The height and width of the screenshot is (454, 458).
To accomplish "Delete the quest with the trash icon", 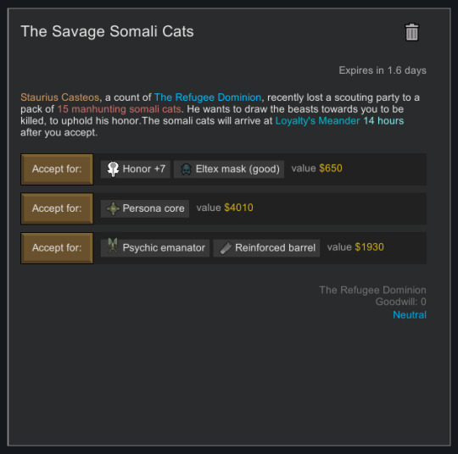I will pyautogui.click(x=412, y=32).
